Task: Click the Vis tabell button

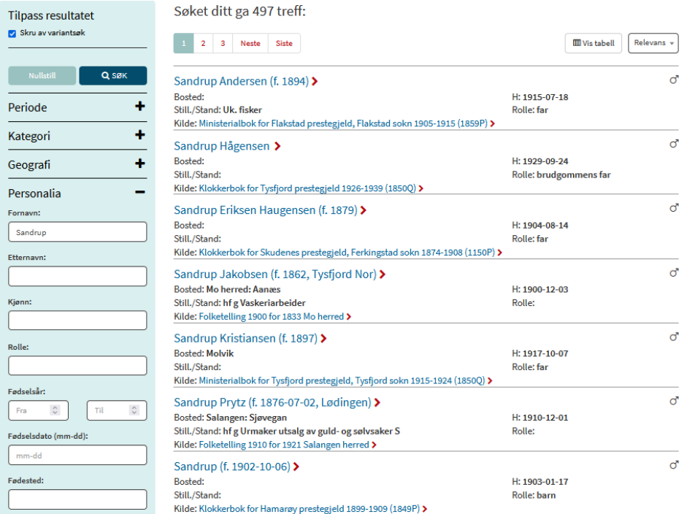Action: pyautogui.click(x=593, y=43)
